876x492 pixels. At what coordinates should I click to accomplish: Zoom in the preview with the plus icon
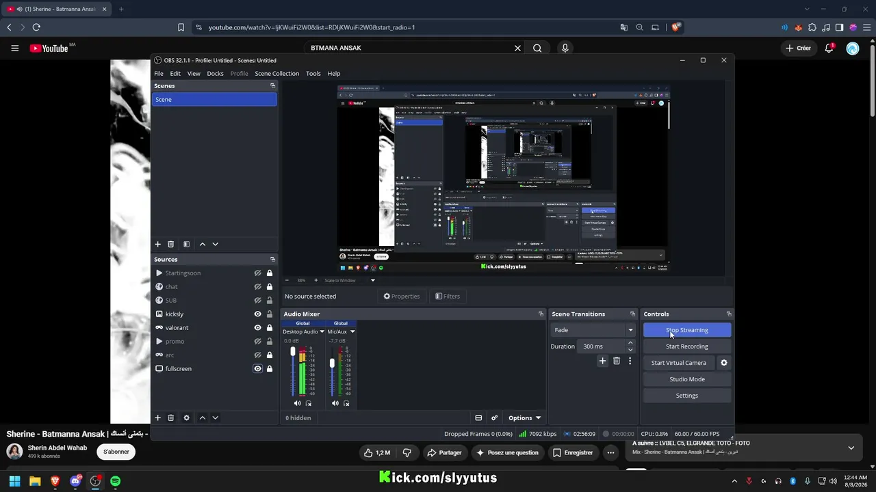[x=315, y=280]
